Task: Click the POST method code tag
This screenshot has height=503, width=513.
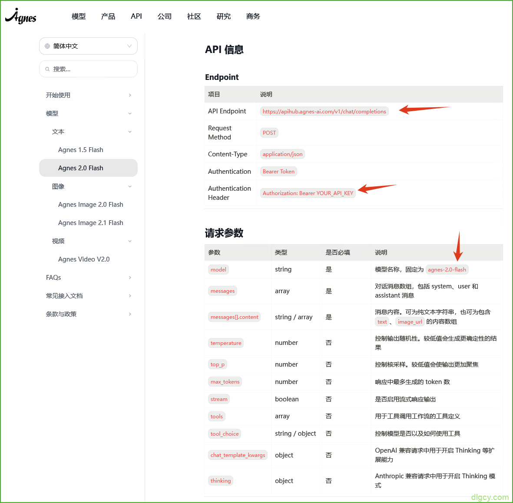Action: click(269, 133)
